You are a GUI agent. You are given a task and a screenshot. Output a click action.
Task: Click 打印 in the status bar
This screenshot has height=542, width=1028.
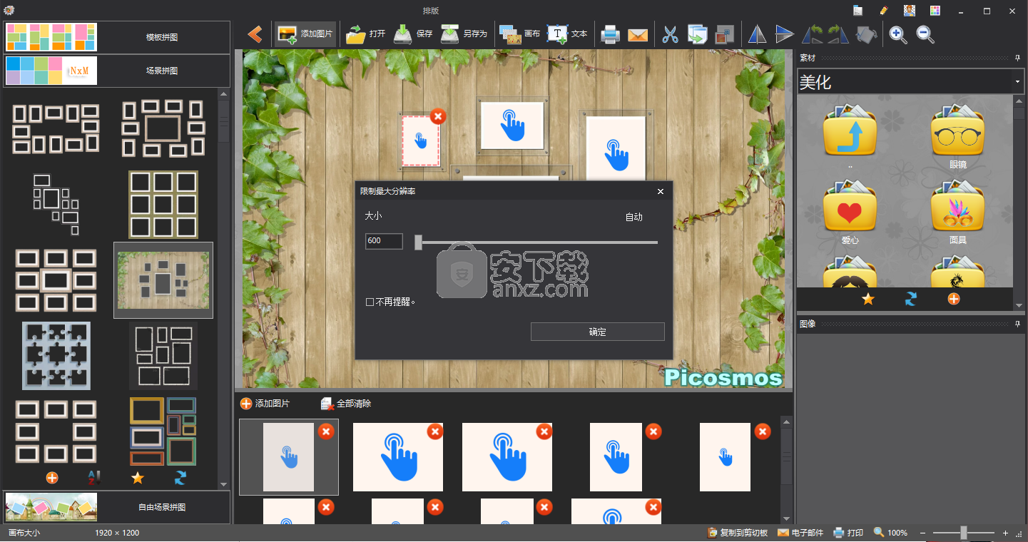848,533
